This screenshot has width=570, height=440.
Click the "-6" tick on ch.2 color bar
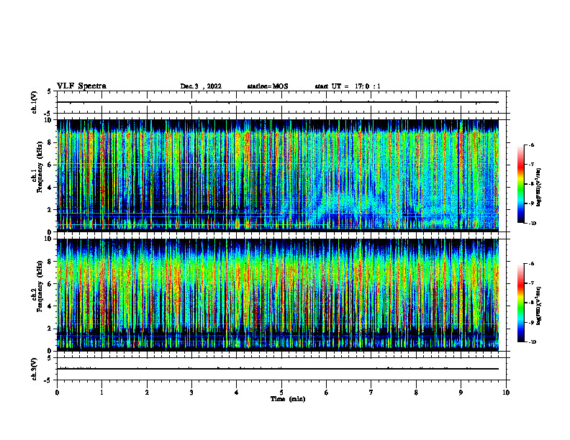pyautogui.click(x=531, y=264)
